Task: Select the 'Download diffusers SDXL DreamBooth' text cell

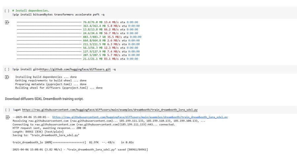Action: pyautogui.click(x=44, y=99)
